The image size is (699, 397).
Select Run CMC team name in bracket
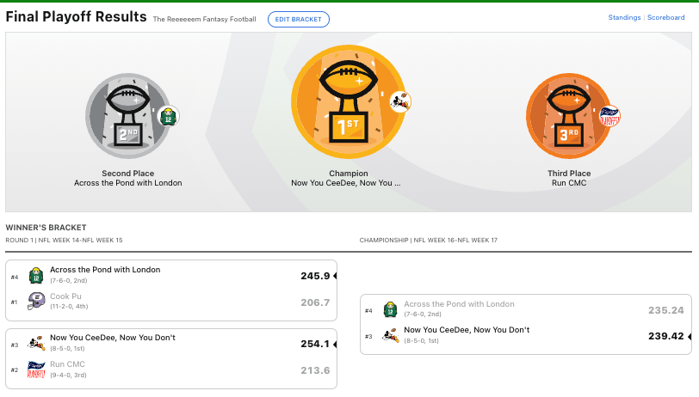[67, 364]
